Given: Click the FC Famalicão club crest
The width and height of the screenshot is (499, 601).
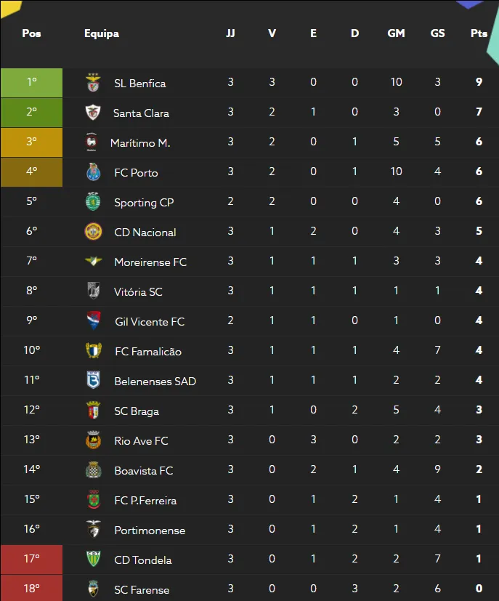Looking at the screenshot, I should 93,351.
